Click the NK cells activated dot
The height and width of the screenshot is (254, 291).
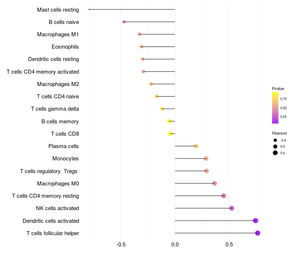pyautogui.click(x=232, y=208)
